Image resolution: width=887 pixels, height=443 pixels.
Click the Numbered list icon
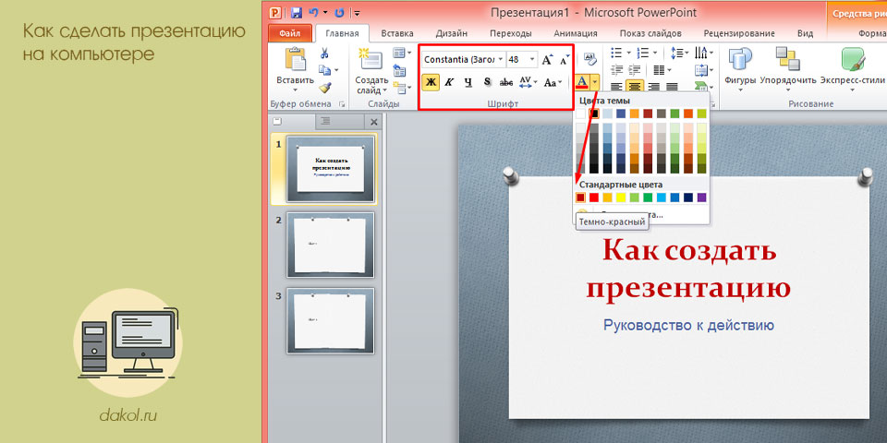pos(643,54)
